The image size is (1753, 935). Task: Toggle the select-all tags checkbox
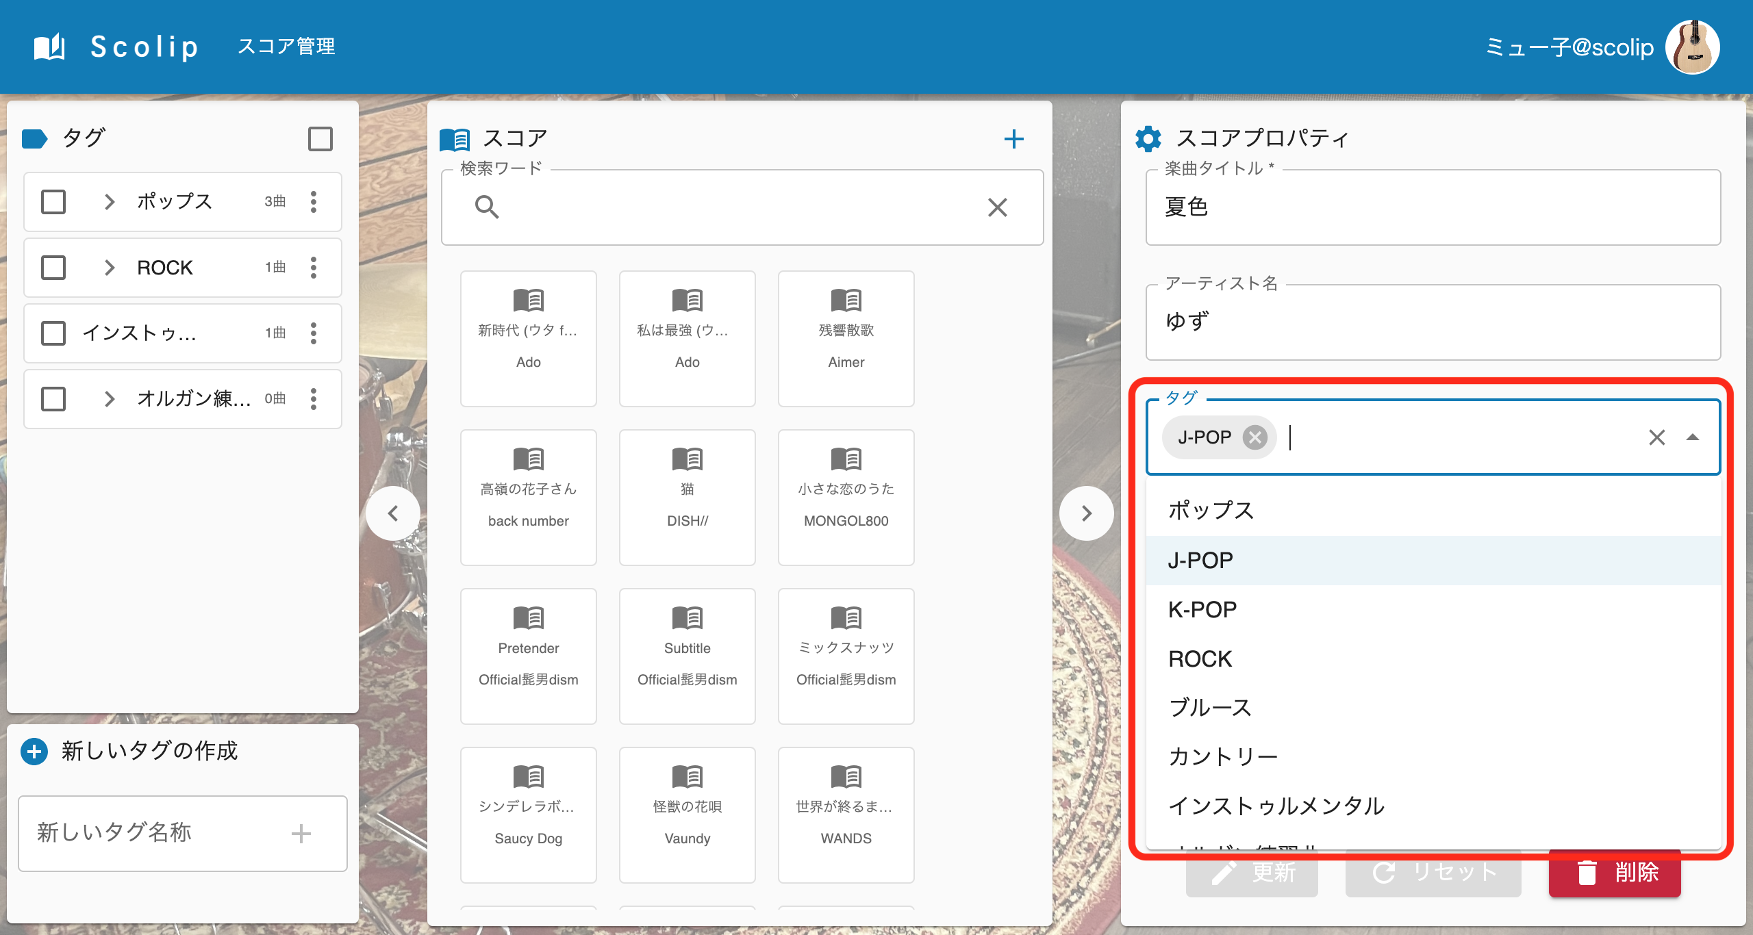[320, 139]
